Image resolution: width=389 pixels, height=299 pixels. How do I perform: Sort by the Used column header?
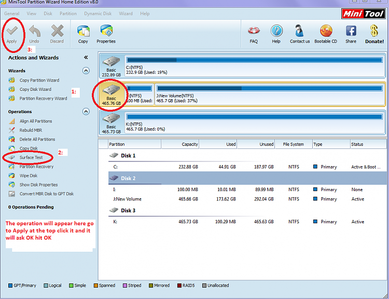click(218, 144)
